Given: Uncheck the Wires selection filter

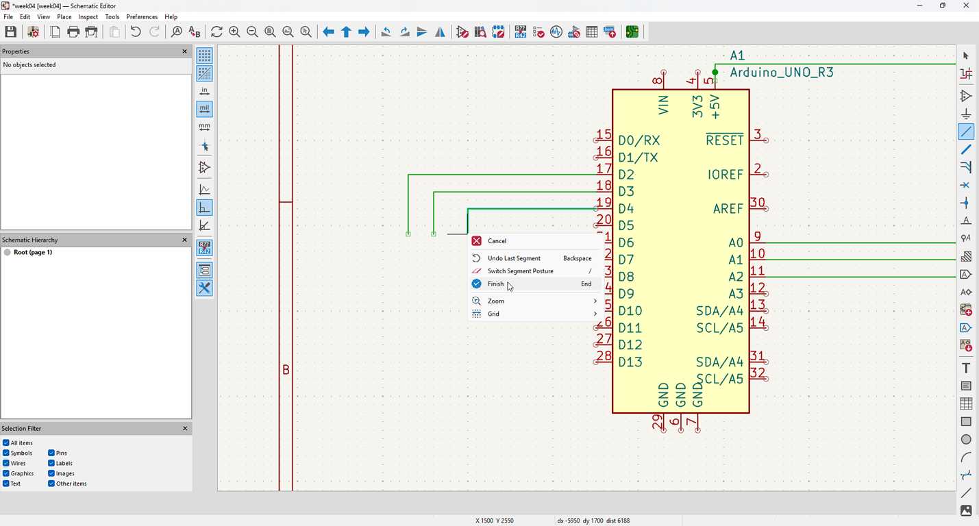Looking at the screenshot, I should click(x=6, y=464).
